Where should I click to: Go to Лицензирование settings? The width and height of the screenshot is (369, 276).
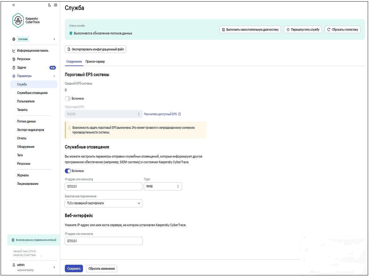tap(28, 184)
